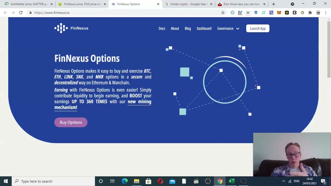331x186 pixels.
Task: Open the Wi-Fi network tray icon
Action: click(290, 181)
